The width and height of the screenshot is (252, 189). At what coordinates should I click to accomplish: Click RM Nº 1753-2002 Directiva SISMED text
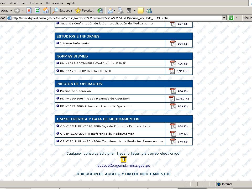click(x=86, y=71)
